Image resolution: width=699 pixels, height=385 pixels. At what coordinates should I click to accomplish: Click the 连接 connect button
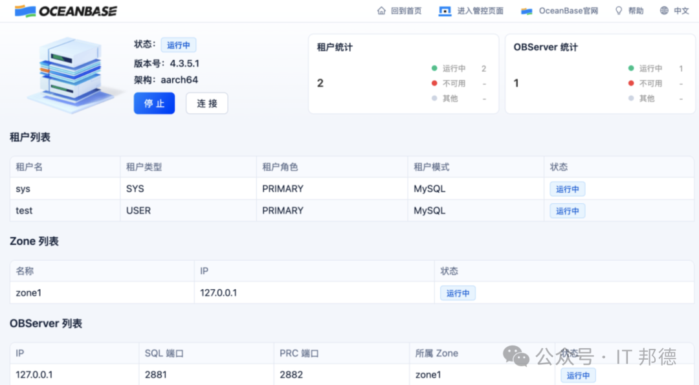click(x=207, y=104)
